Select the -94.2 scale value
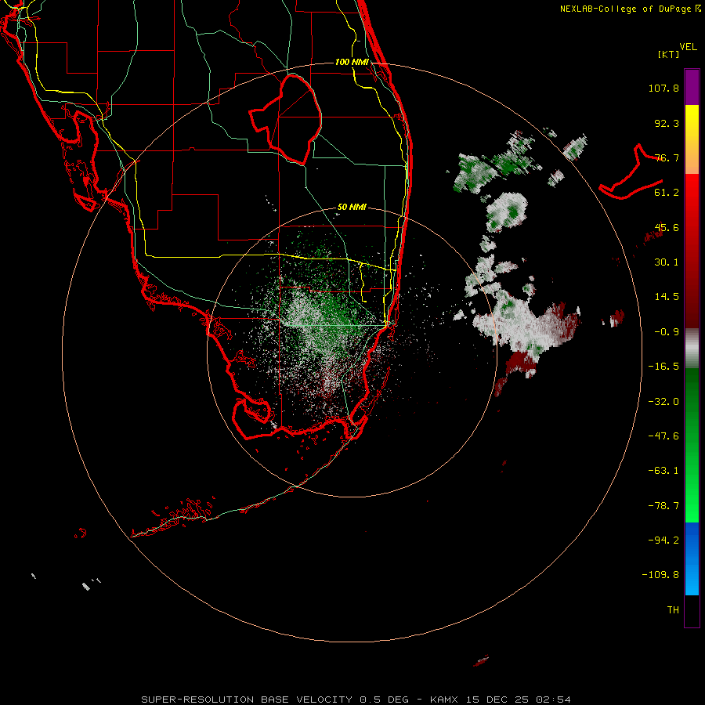This screenshot has width=705, height=705. [663, 540]
